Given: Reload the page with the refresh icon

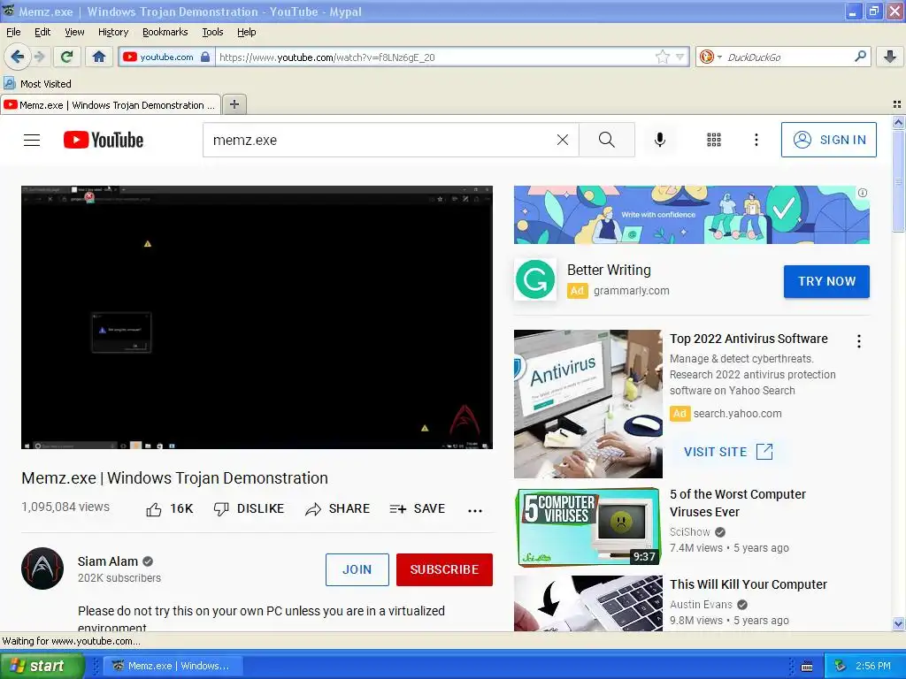Looking at the screenshot, I should click(66, 57).
